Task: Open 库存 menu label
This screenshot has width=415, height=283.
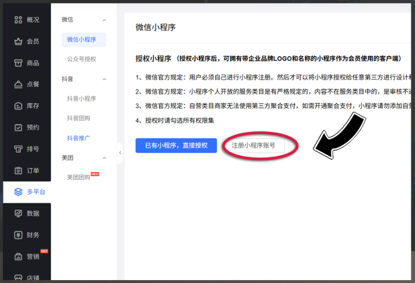Action: [33, 106]
